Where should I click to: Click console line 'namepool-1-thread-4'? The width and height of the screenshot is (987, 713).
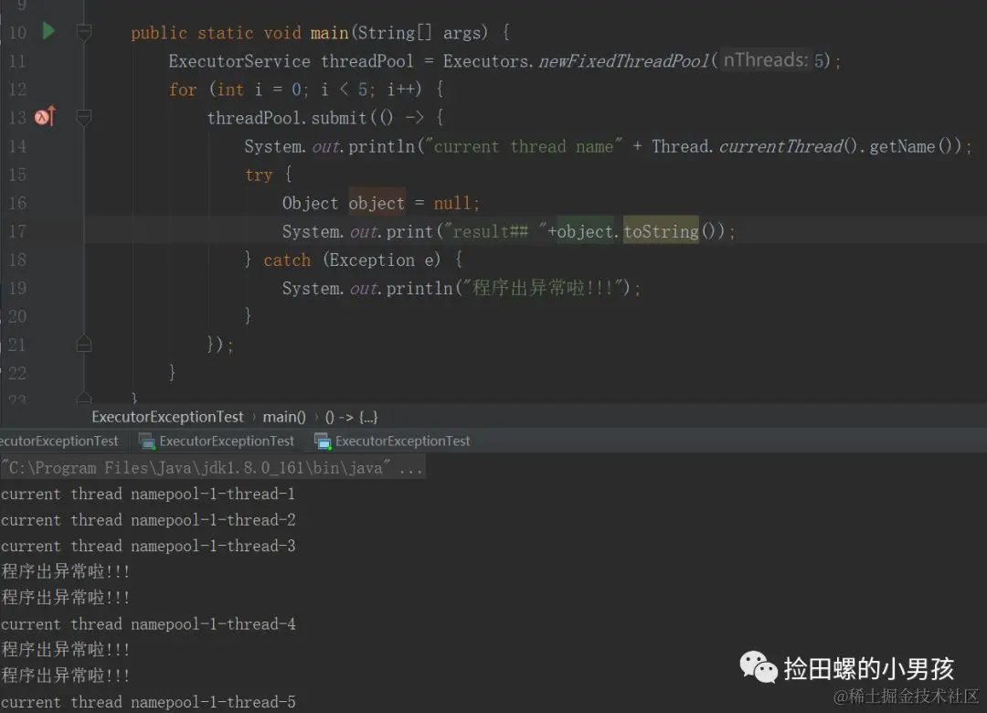[148, 623]
